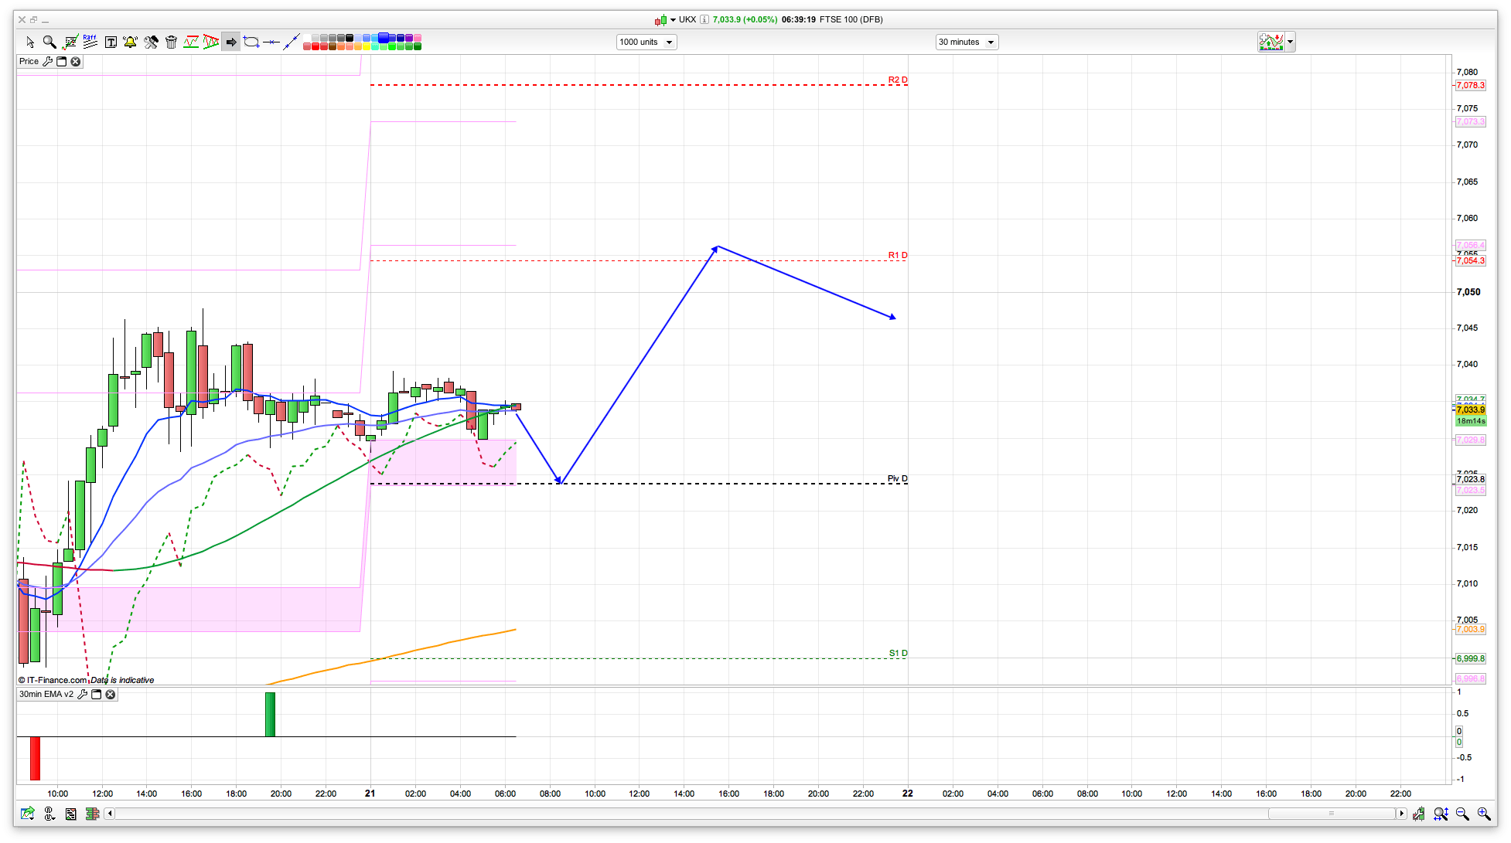The width and height of the screenshot is (1511, 843).
Task: Open the 1000 units dropdown
Action: tap(646, 42)
